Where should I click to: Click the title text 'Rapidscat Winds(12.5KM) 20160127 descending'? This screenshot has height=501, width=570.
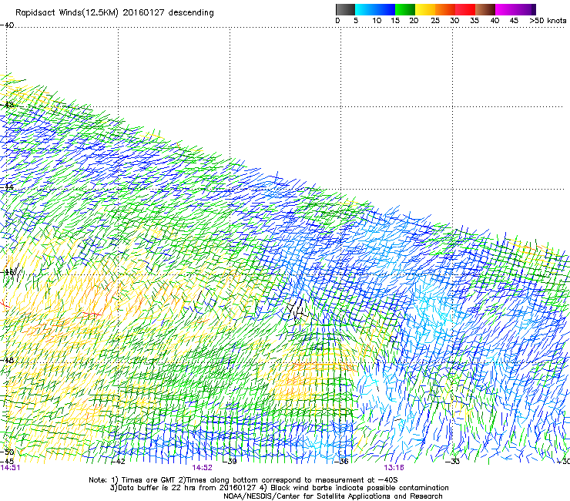coord(115,13)
